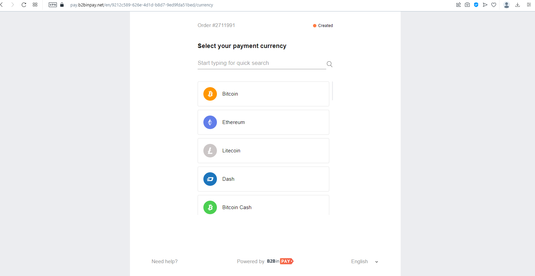
Task: Click the language selector chevron arrow
Action: (377, 262)
